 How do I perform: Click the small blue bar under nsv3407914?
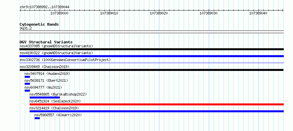click(x=27, y=77)
